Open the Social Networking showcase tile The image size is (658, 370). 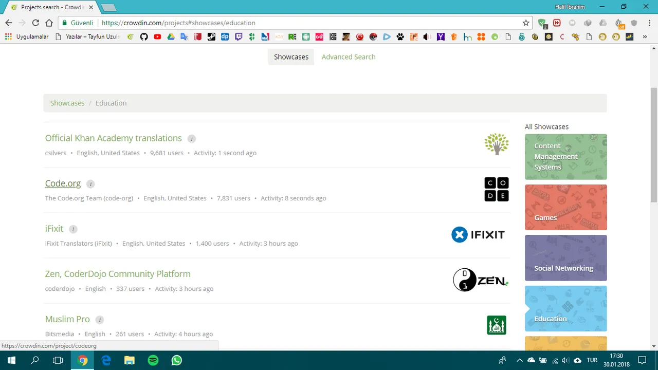tap(565, 258)
